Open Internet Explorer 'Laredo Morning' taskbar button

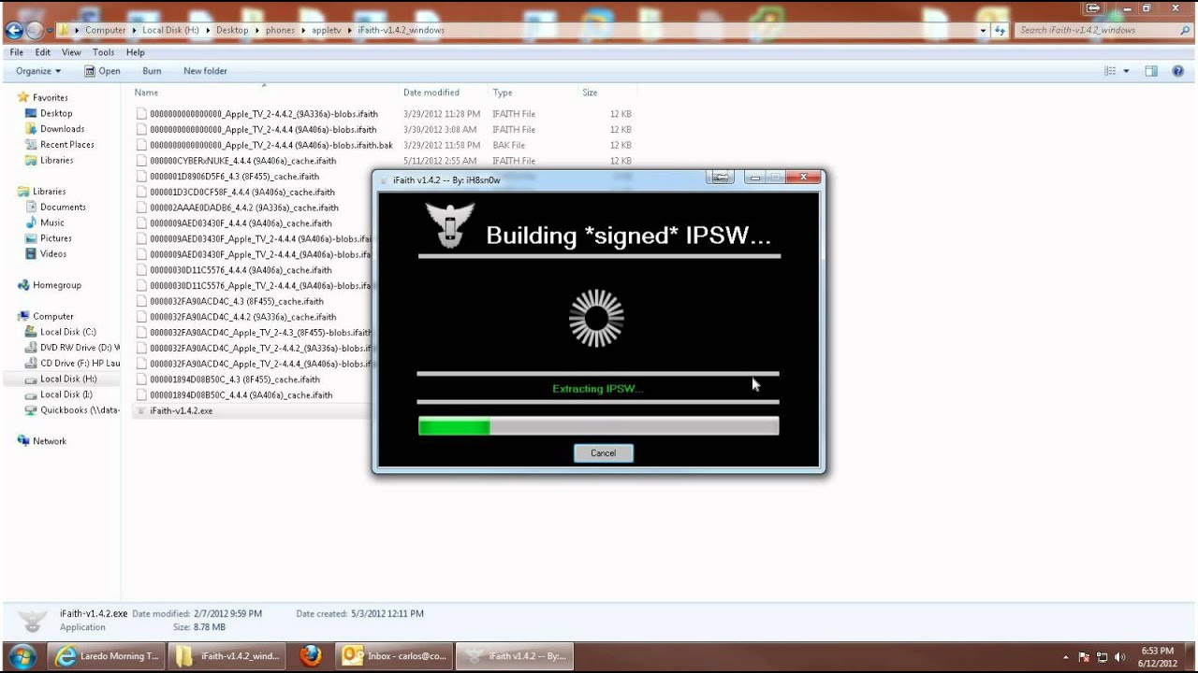pos(107,656)
